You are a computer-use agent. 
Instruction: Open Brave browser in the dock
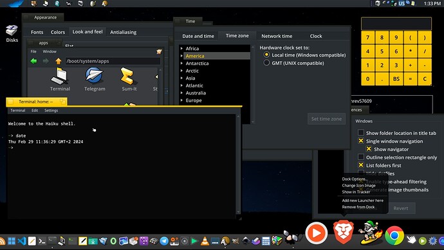[343, 232]
